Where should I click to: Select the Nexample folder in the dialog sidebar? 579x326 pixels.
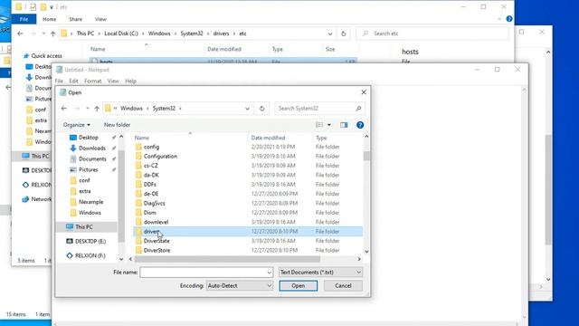90,202
